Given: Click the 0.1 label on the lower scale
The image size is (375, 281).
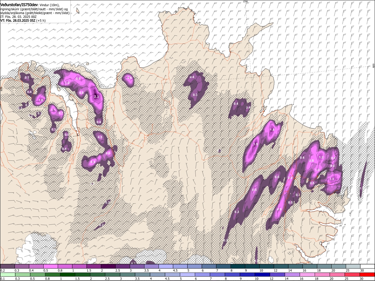Looking at the screenshot, I should [2, 279].
